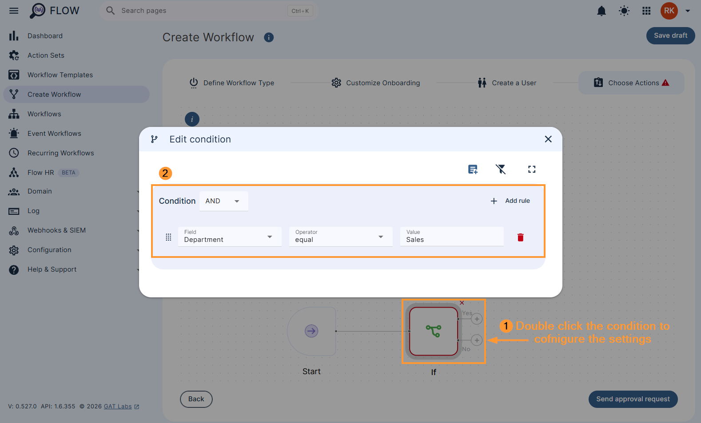Click the If condition node
Image resolution: width=701 pixels, height=423 pixels.
pos(433,331)
